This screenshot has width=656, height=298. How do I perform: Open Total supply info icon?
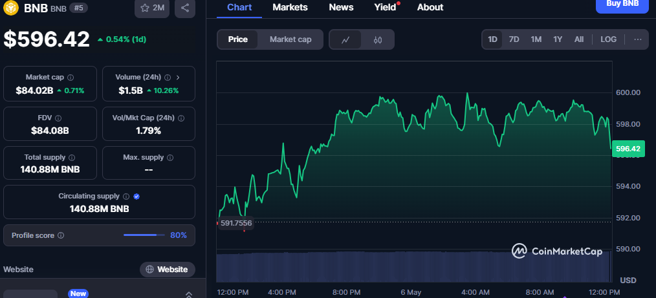pos(72,158)
